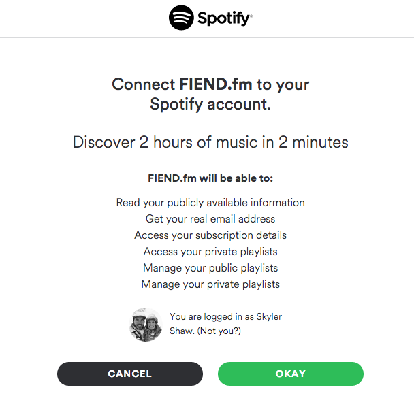
Task: Confirm authorization with the green OKAY button
Action: 291,374
